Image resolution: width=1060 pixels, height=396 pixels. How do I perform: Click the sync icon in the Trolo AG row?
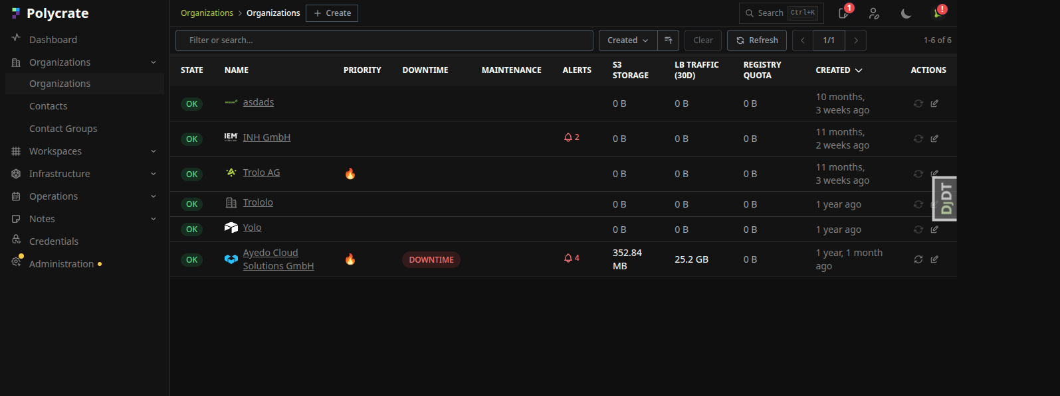point(918,174)
